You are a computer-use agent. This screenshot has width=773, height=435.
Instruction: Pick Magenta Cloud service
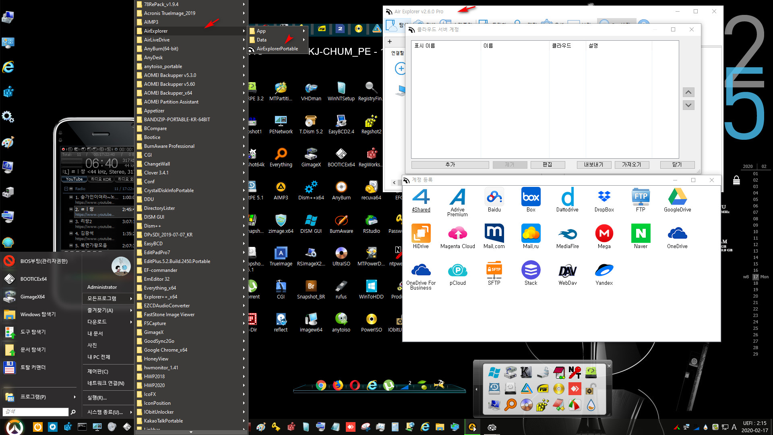458,237
